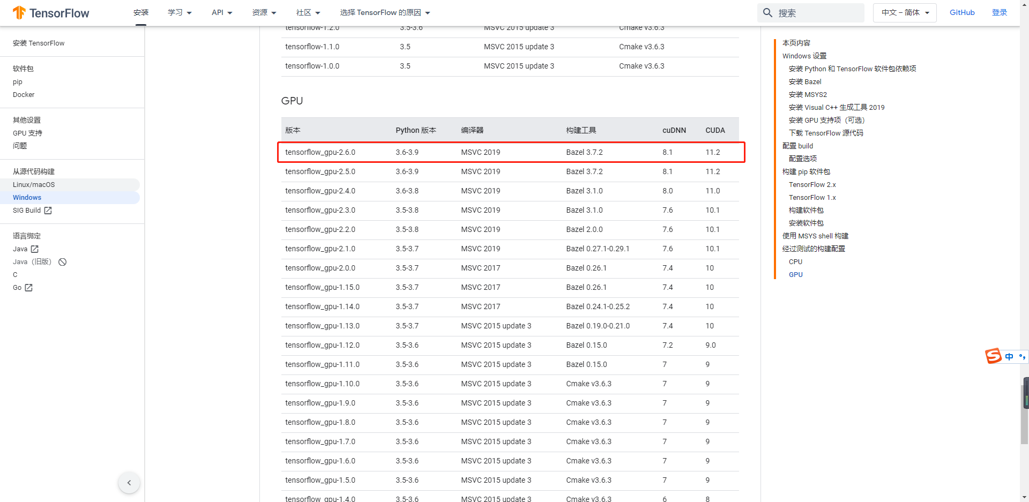Click the Sogou input method S icon

point(993,356)
